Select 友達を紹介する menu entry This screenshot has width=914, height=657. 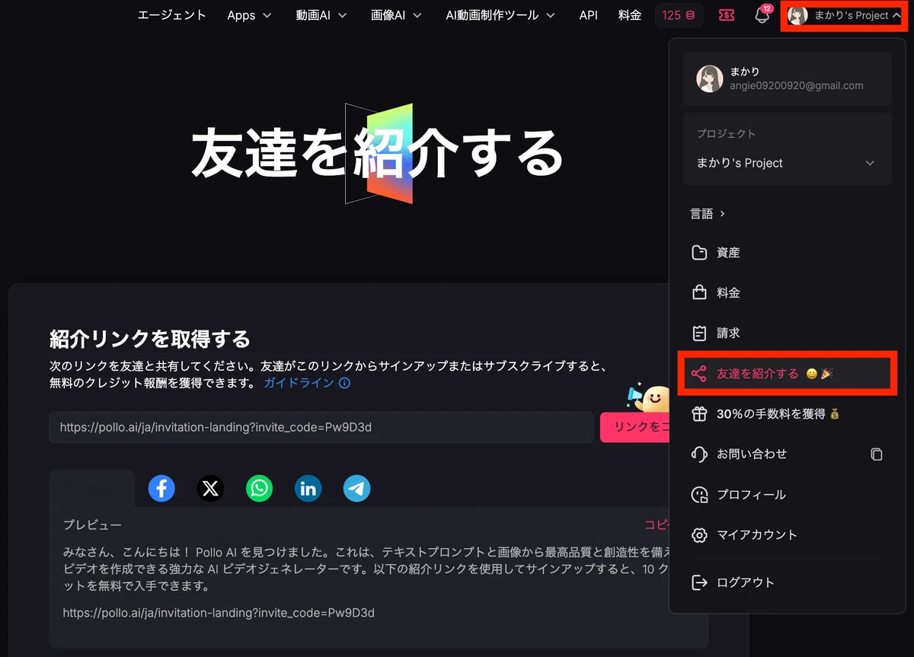(x=787, y=374)
